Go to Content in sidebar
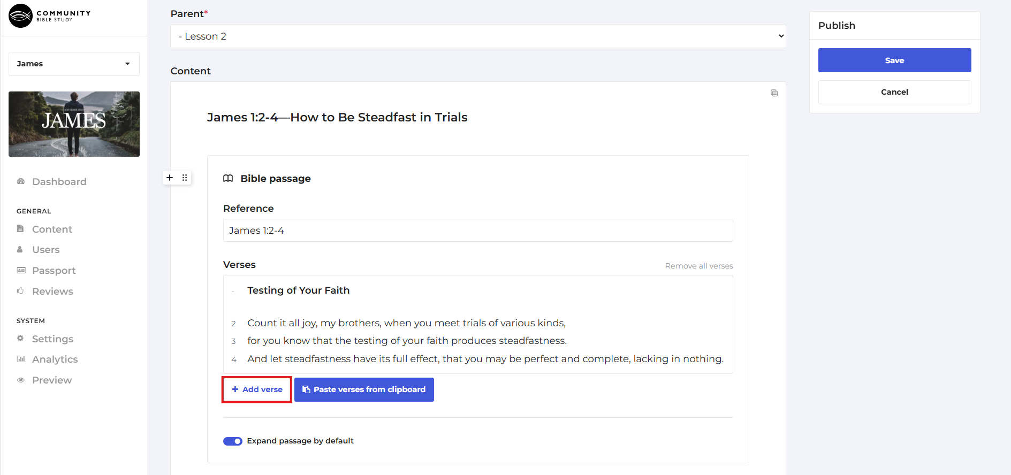Image resolution: width=1011 pixels, height=475 pixels. pyautogui.click(x=52, y=229)
